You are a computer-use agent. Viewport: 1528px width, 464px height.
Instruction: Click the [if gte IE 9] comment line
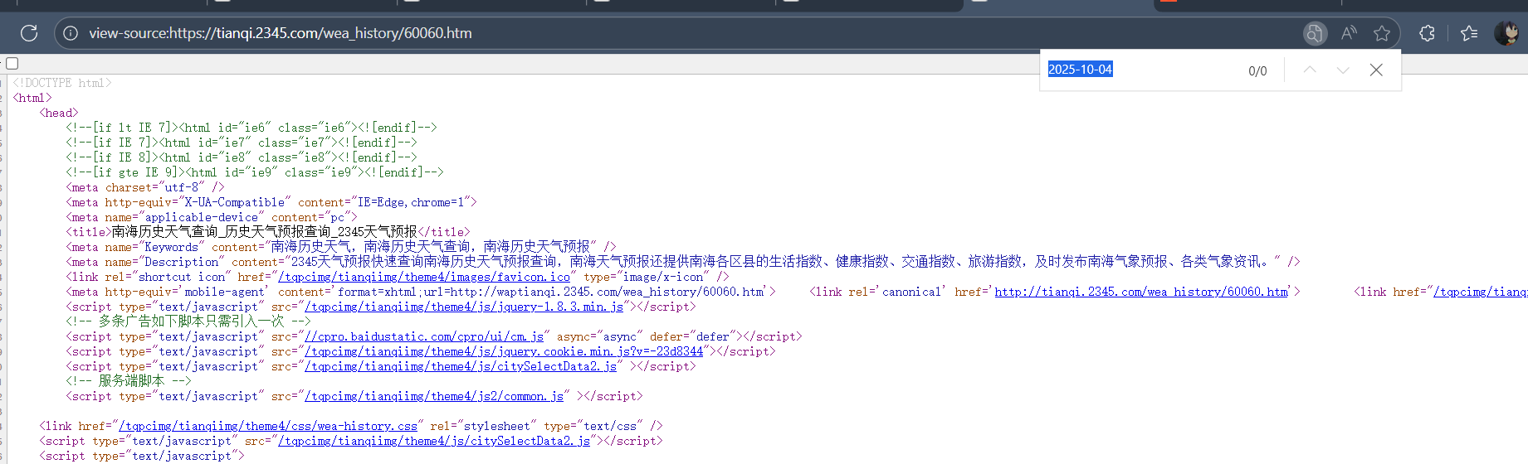(x=255, y=172)
